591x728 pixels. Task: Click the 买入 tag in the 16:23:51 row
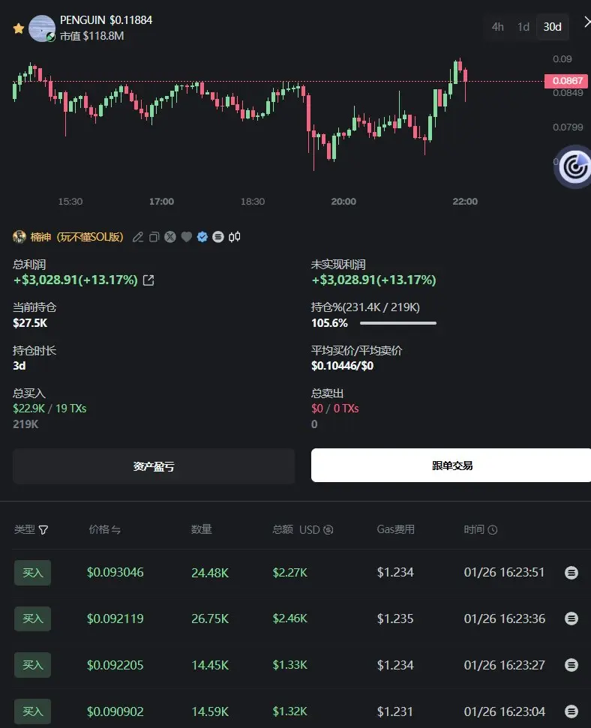[32, 573]
